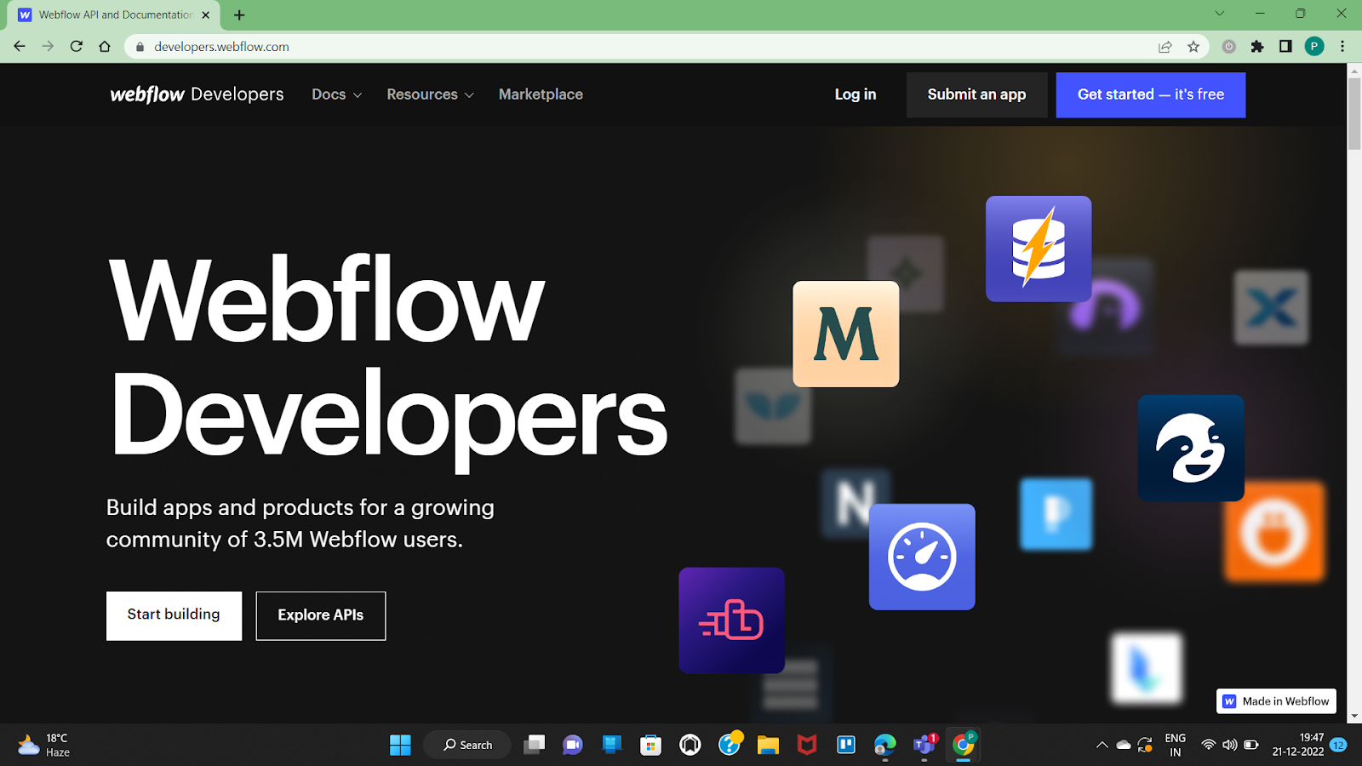Image resolution: width=1362 pixels, height=766 pixels.
Task: Open the Medium M app icon
Action: point(845,334)
